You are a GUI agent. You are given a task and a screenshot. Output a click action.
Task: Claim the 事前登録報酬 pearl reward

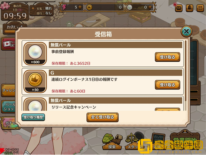pos(167,57)
